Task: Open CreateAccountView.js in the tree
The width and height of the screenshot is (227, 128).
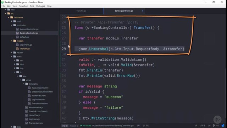Action: coord(38,111)
